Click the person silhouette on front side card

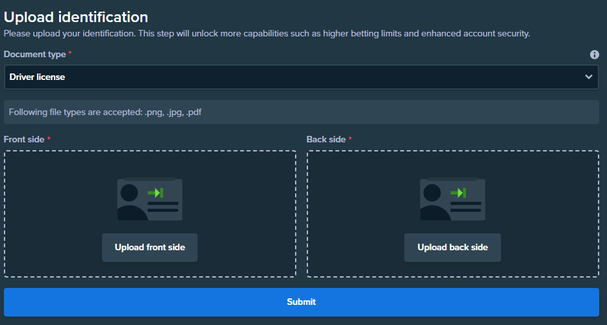(x=130, y=203)
